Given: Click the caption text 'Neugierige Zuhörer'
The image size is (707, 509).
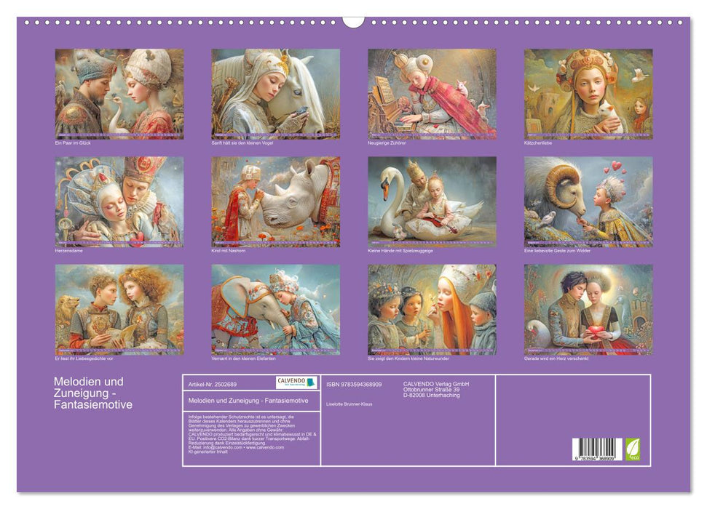Looking at the screenshot, I should [x=387, y=143].
